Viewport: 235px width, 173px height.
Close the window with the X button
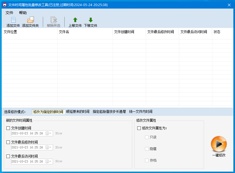[229, 5]
